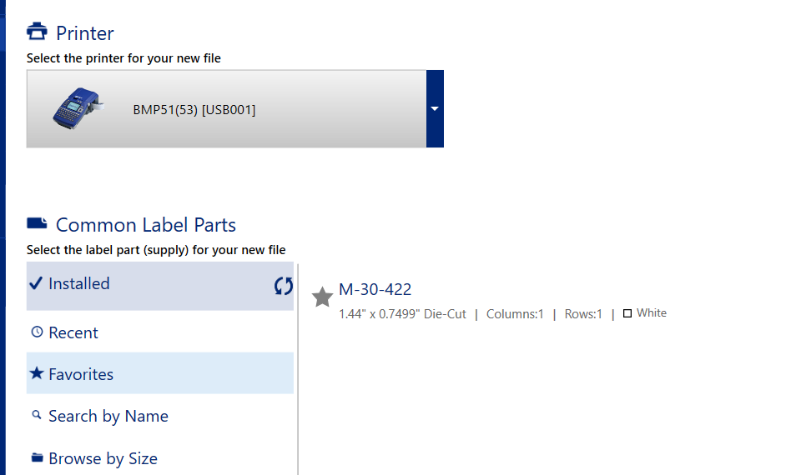Click the White color swatch box
The image size is (786, 475).
point(627,313)
